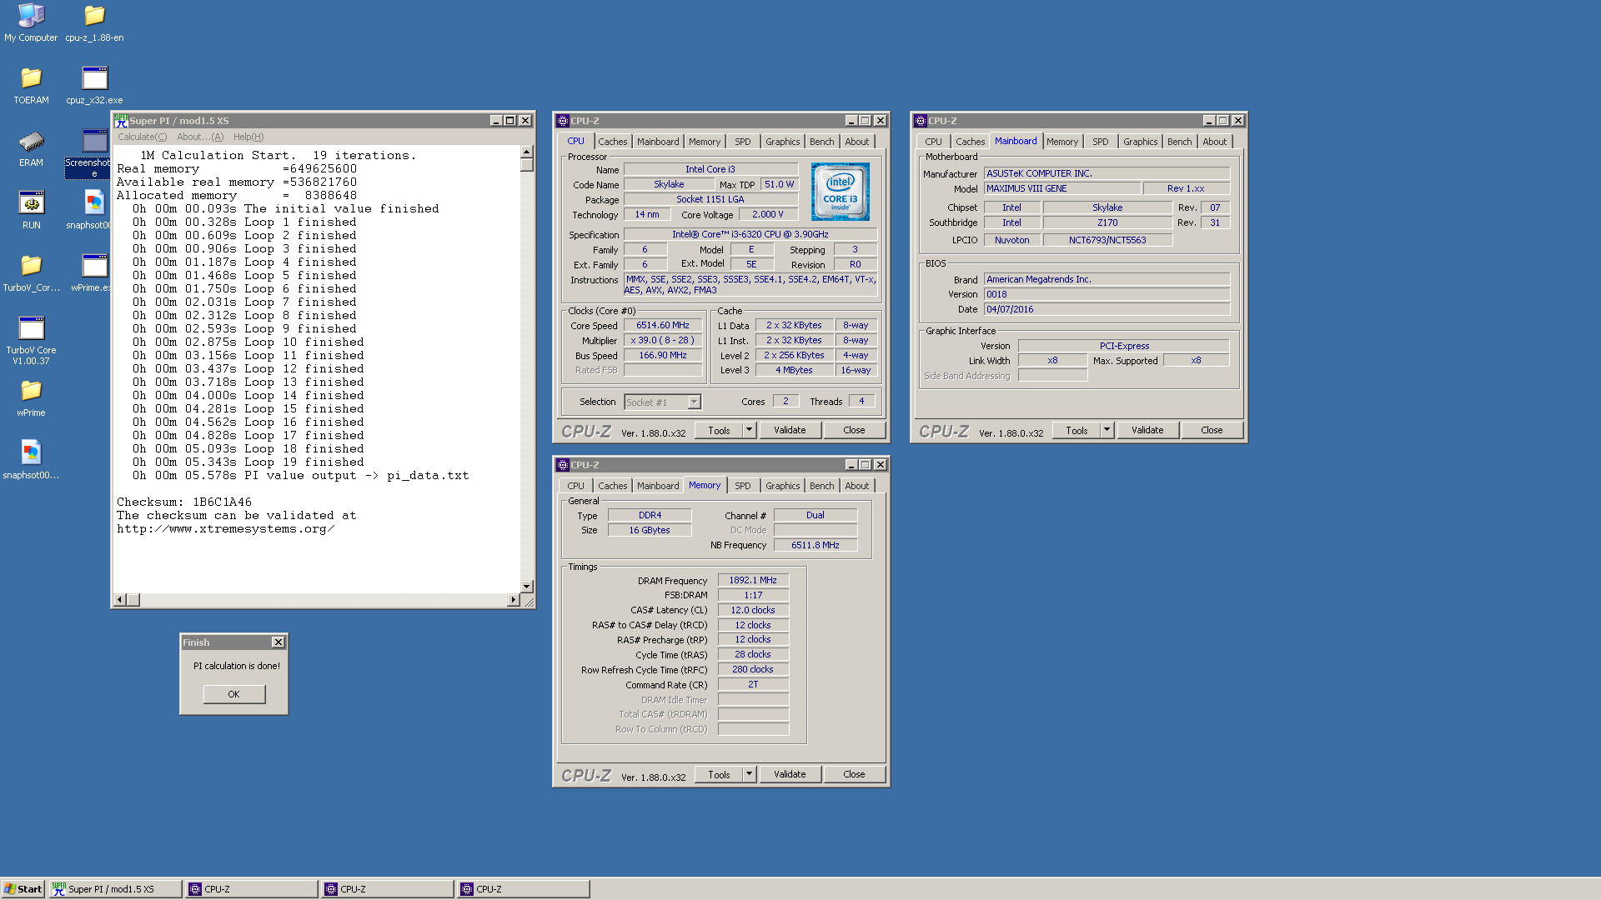The image size is (1601, 900).
Task: Click the CPU-Z Mainboard window title icon
Action: (921, 121)
